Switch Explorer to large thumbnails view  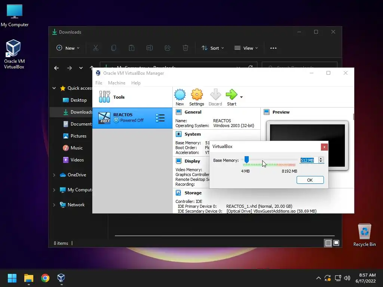coord(336,243)
